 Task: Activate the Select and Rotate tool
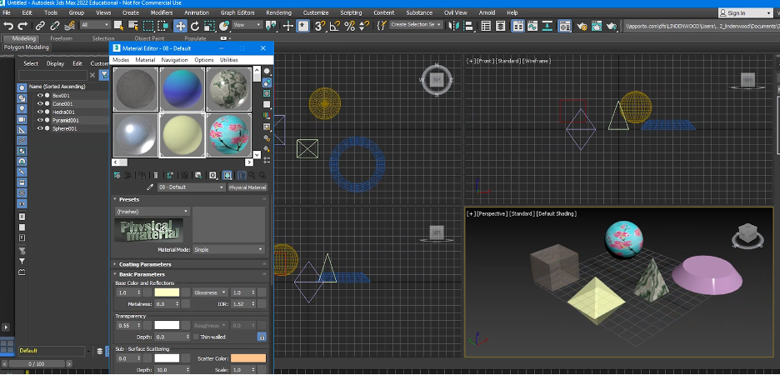tap(195, 26)
